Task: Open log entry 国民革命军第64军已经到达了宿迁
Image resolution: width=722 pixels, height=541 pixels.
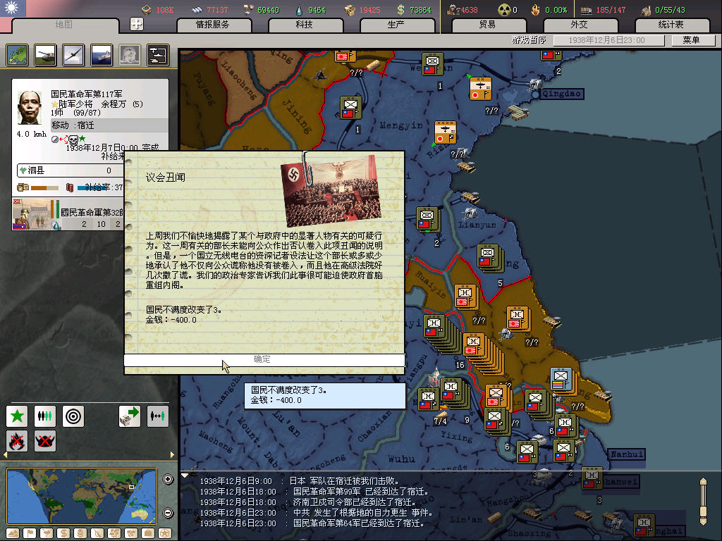Action: pos(358,523)
